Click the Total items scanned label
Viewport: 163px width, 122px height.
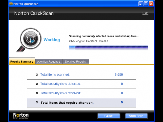tap(55, 75)
